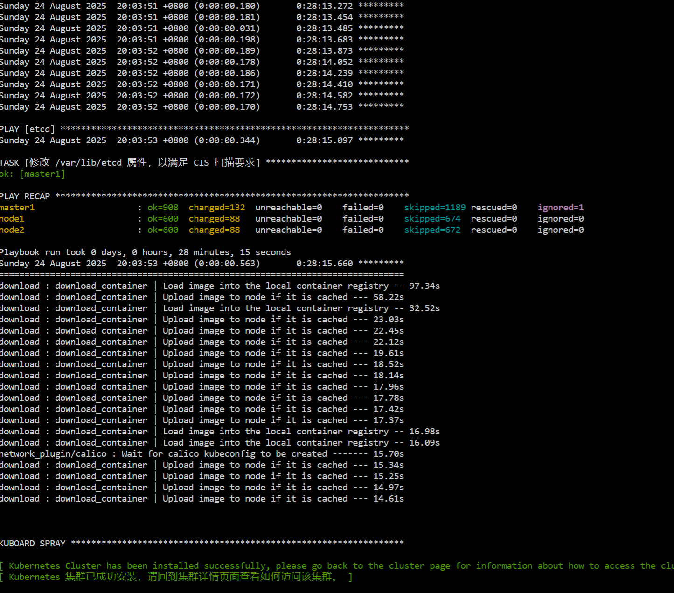Click the changed=132 value
674x593 pixels.
tap(216, 208)
